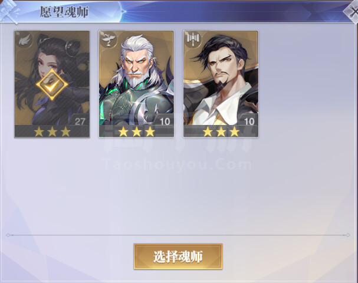Click the number 27 badge on first card
This screenshot has height=283, width=358.
click(x=80, y=121)
